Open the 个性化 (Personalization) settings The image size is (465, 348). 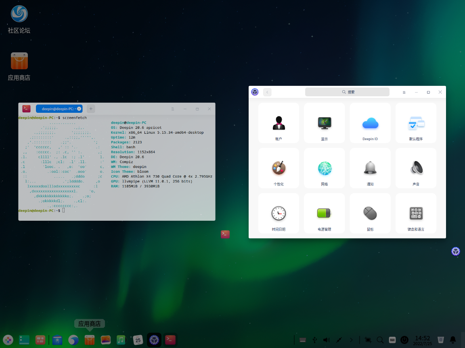279,168
